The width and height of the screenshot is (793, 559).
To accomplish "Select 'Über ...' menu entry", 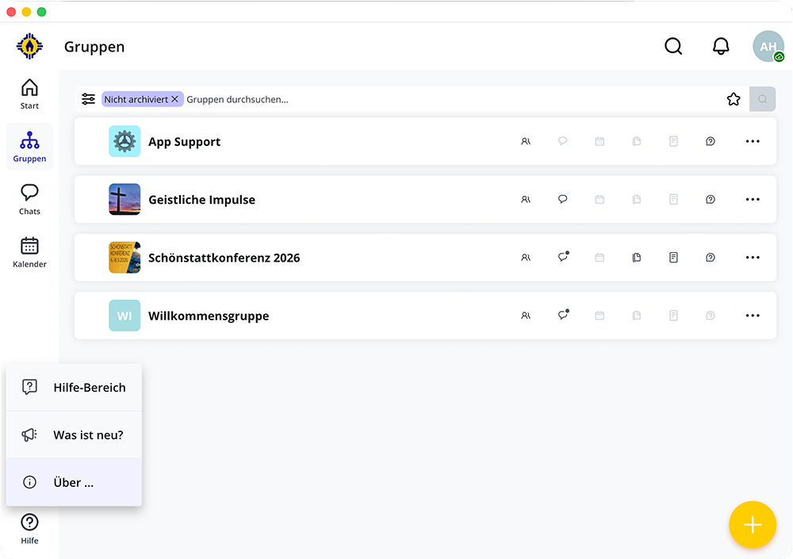I will (74, 483).
